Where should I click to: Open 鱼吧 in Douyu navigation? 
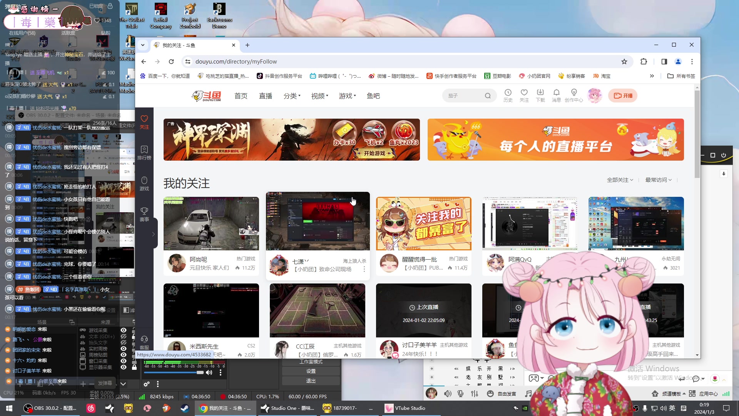(373, 96)
